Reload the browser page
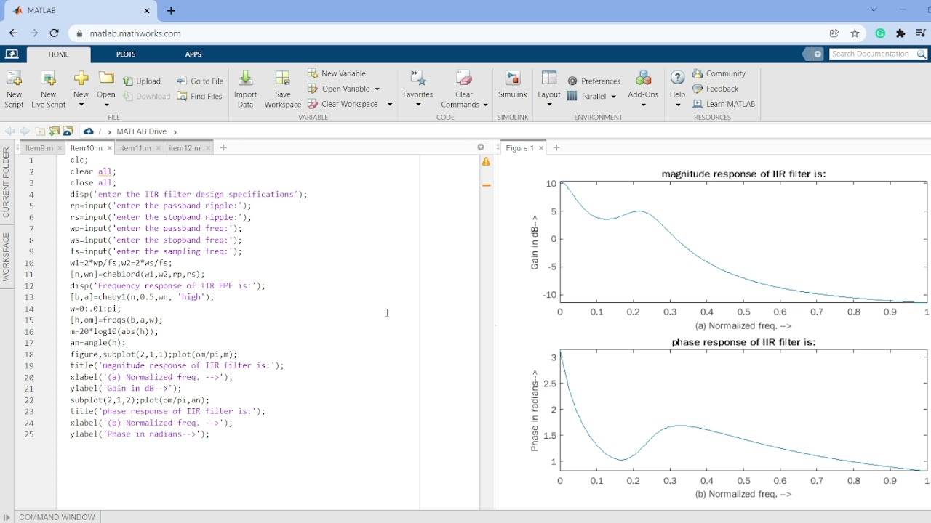This screenshot has height=523, width=931. point(54,33)
